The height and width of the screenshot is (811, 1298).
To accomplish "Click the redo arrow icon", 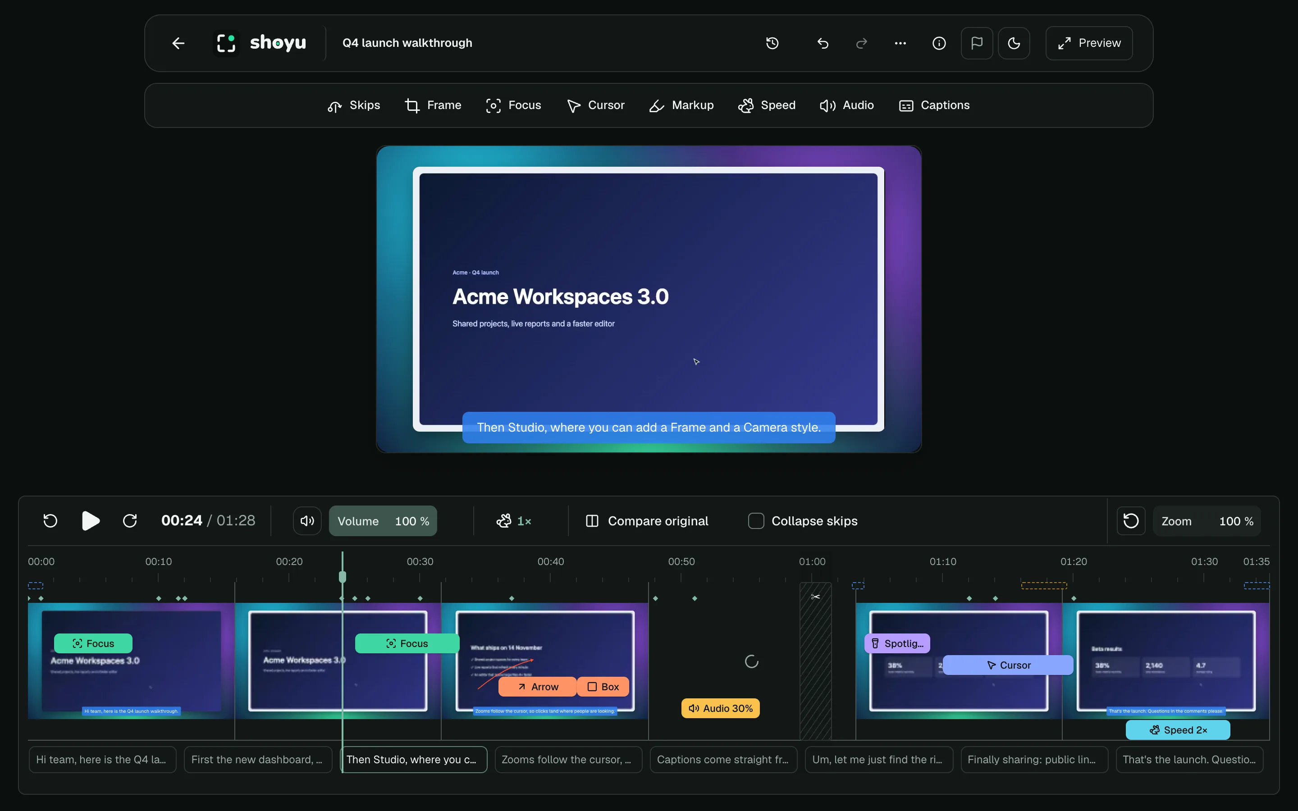I will [x=861, y=43].
